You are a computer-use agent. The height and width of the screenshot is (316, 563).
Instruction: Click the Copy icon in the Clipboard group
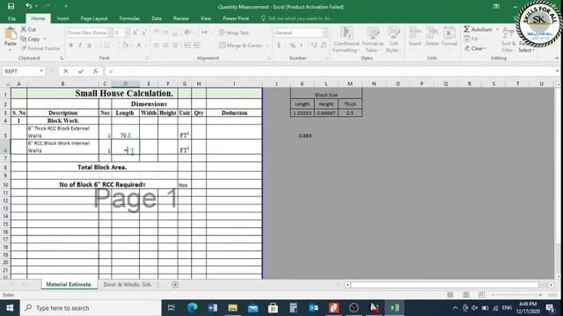24,39
